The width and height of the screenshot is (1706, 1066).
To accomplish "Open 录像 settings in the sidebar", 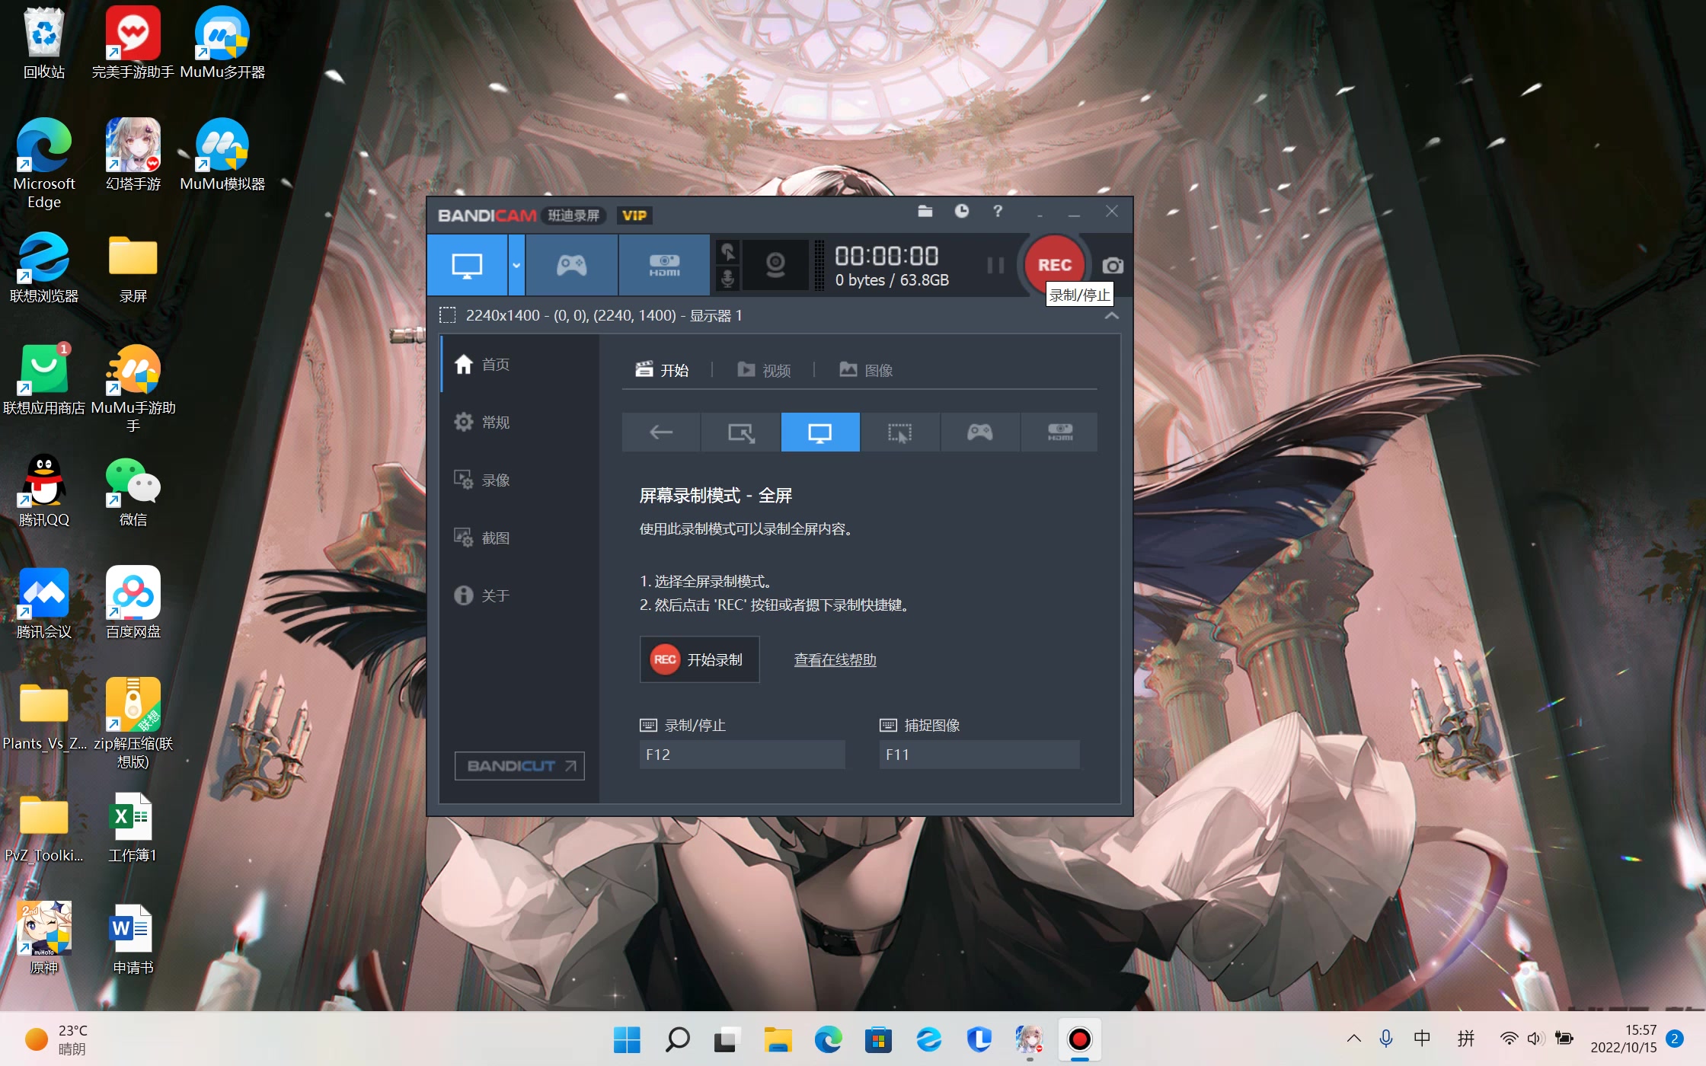I will 519,480.
